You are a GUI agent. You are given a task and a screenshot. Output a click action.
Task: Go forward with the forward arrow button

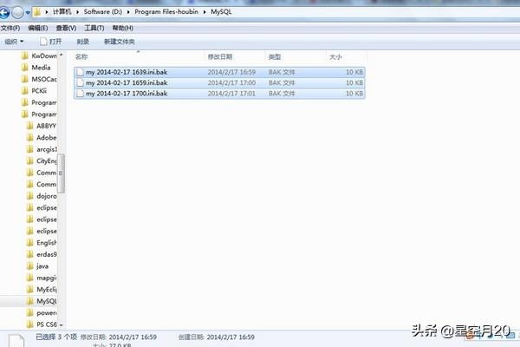pyautogui.click(x=17, y=13)
